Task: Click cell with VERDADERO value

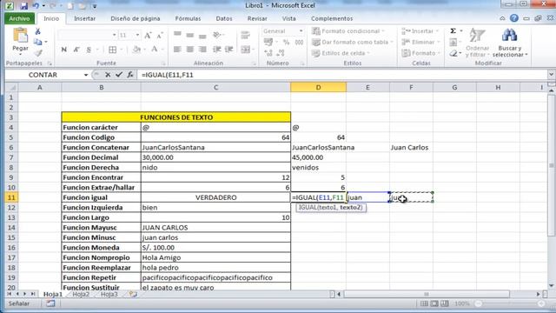Action: point(215,197)
